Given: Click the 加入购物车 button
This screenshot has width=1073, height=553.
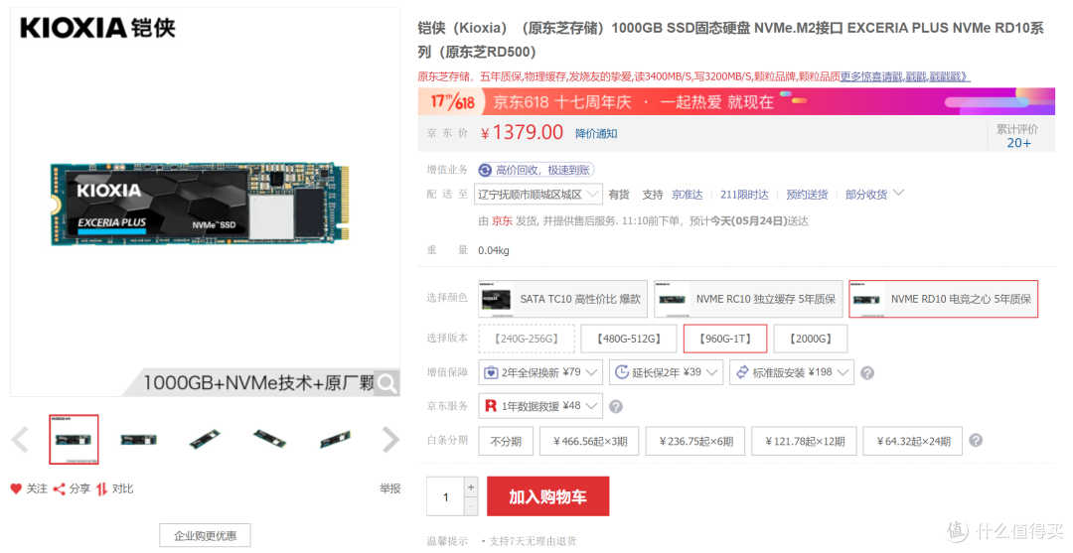Looking at the screenshot, I should [547, 496].
